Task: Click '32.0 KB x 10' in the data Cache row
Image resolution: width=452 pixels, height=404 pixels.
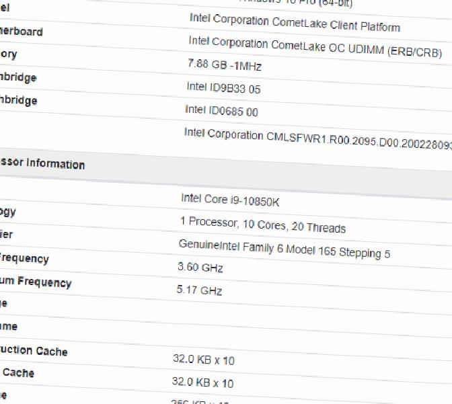Action: 202,382
